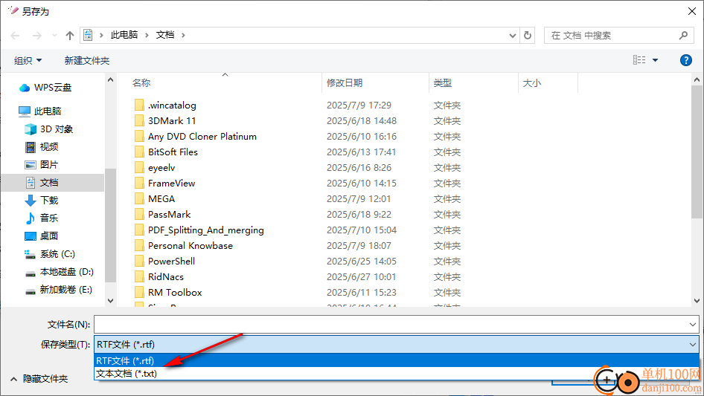The height and width of the screenshot is (396, 704).
Task: Sort by 大小 column
Action: tap(532, 83)
